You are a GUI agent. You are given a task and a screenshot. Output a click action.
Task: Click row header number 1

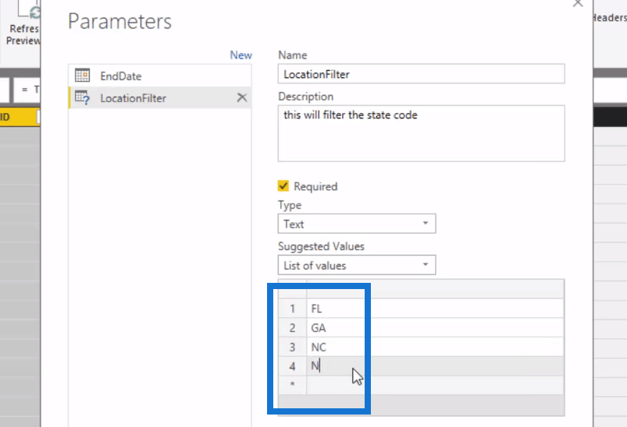point(292,309)
